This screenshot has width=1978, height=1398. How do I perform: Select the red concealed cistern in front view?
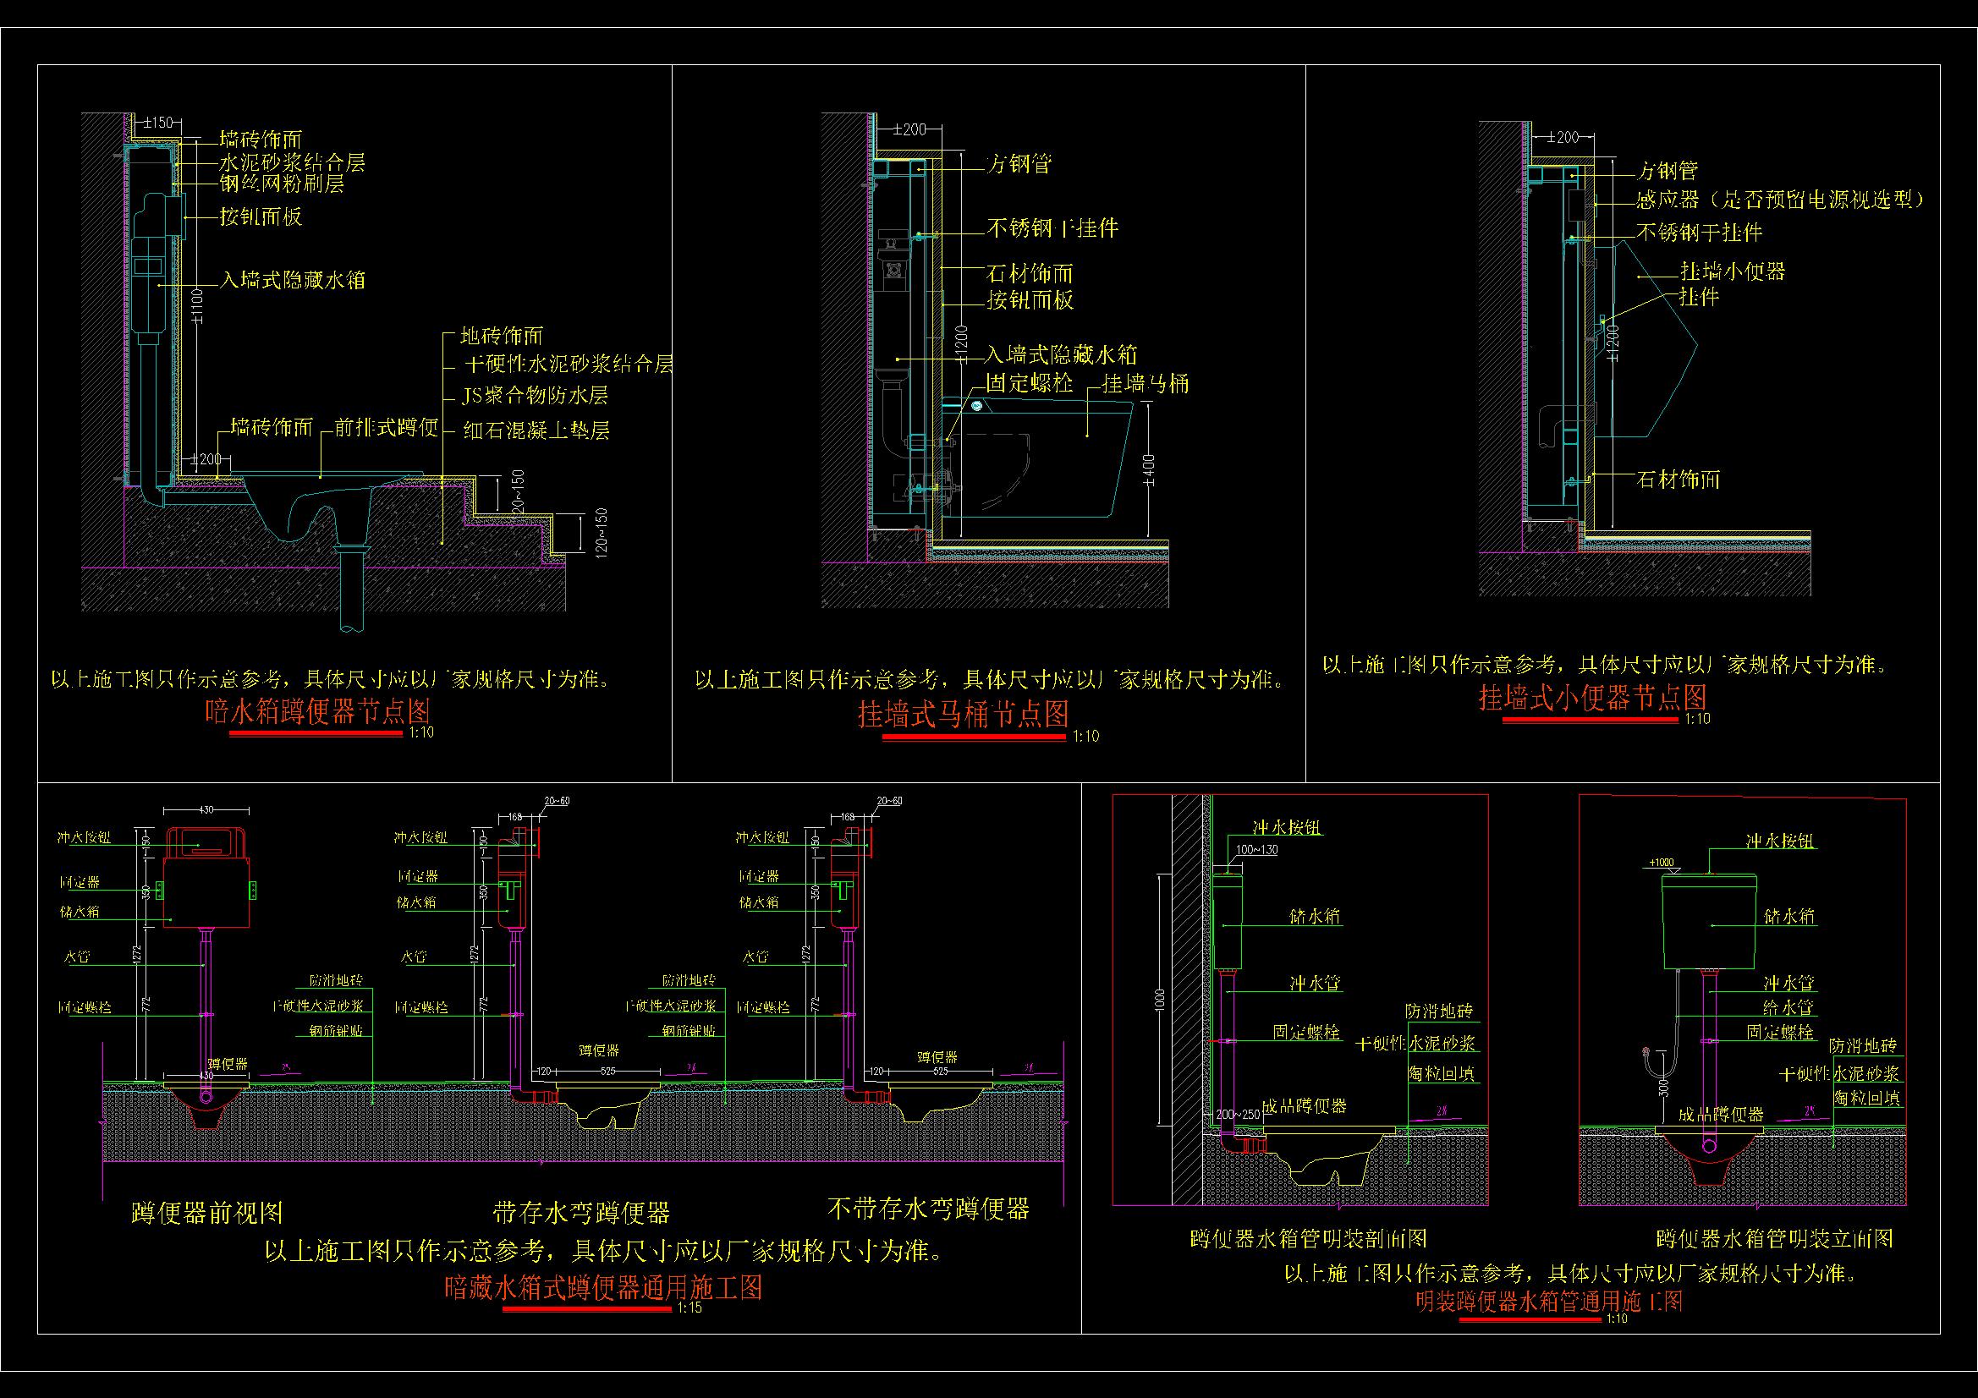[206, 878]
